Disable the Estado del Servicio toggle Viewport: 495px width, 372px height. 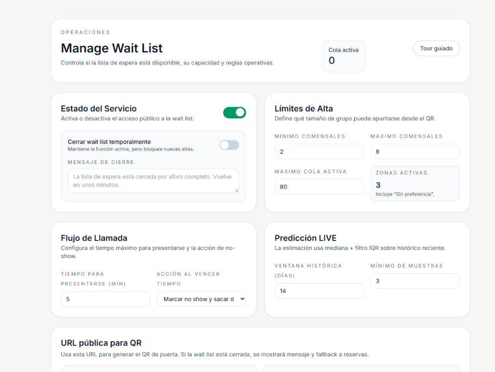pos(235,113)
